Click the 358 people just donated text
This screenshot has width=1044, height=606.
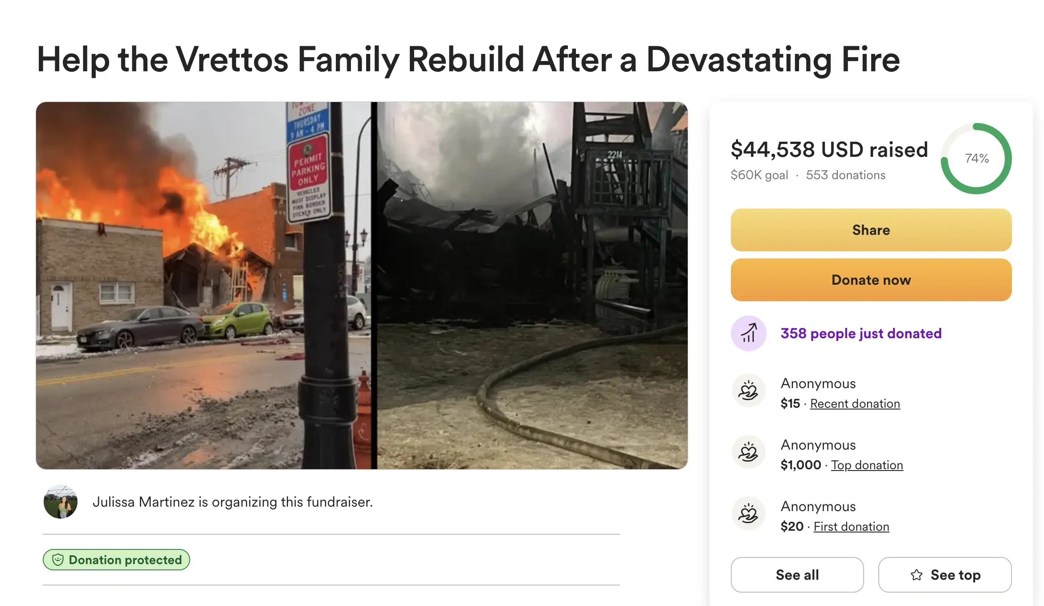pyautogui.click(x=861, y=333)
